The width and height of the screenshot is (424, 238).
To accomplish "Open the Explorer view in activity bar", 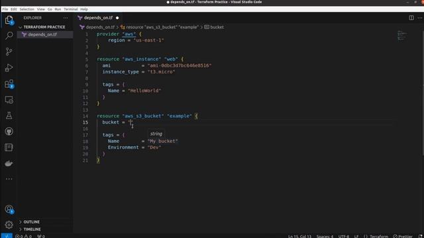I will pyautogui.click(x=9, y=20).
